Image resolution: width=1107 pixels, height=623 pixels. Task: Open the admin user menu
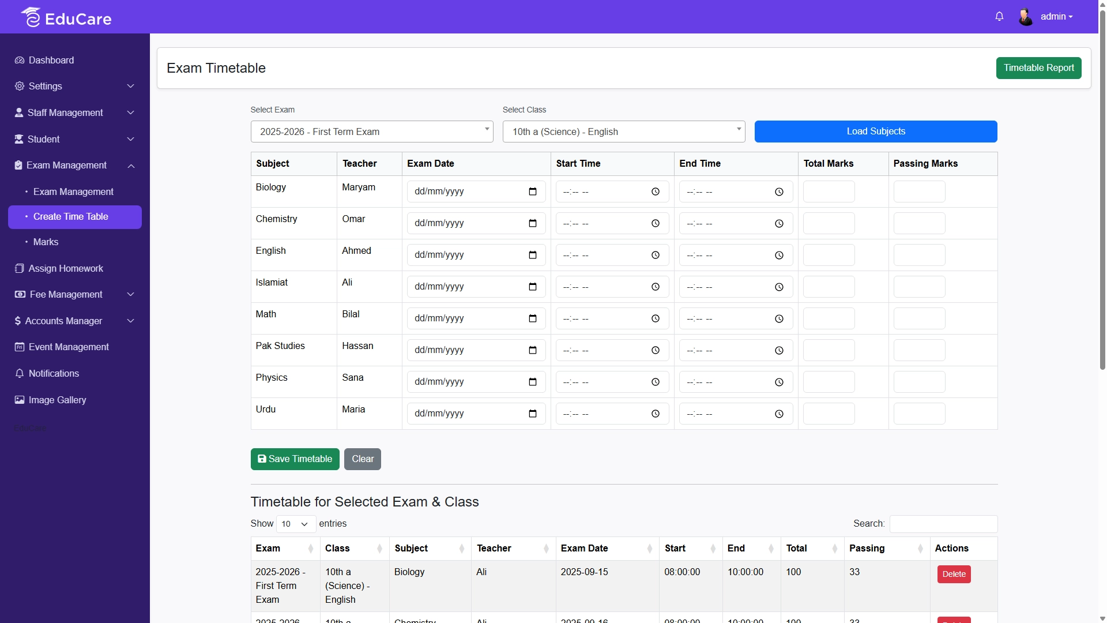tap(1056, 17)
